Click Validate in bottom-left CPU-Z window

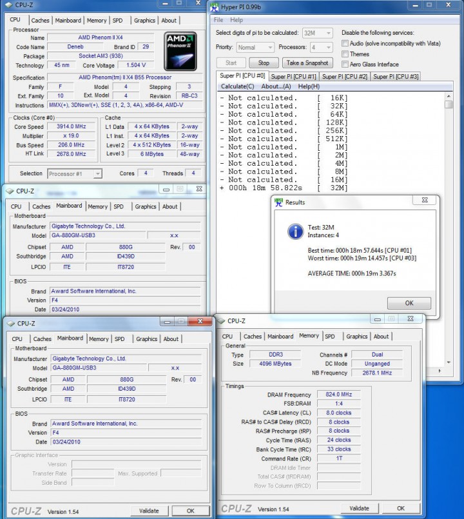[x=149, y=511]
